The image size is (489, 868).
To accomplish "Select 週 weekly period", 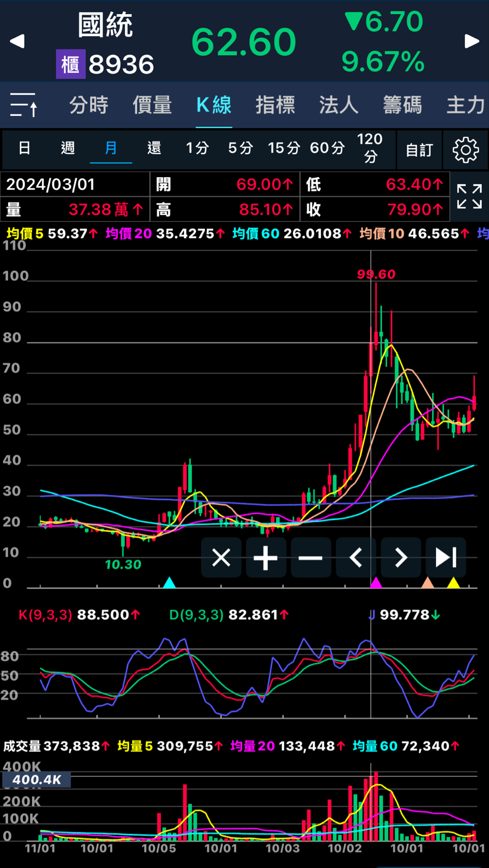I will click(68, 148).
